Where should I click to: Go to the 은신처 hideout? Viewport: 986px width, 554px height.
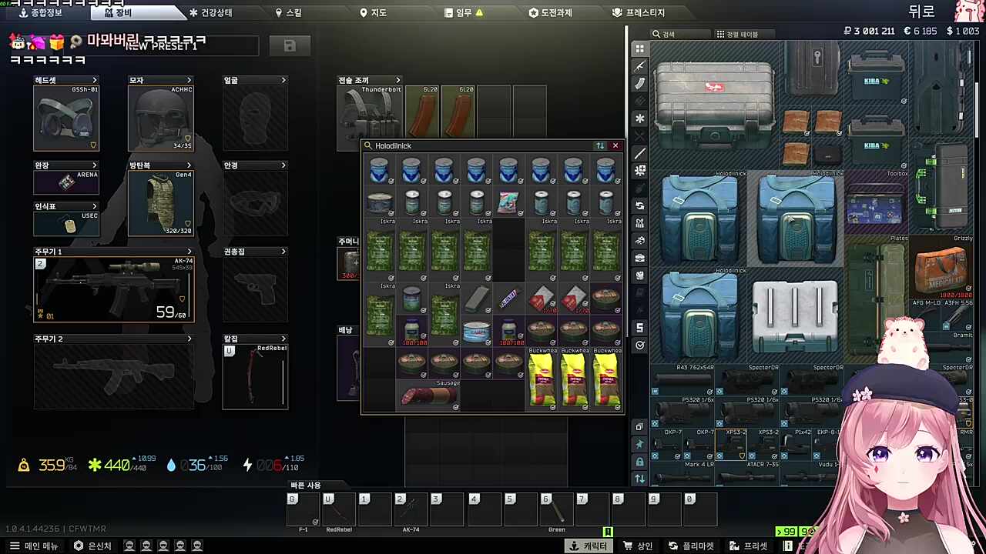92,546
